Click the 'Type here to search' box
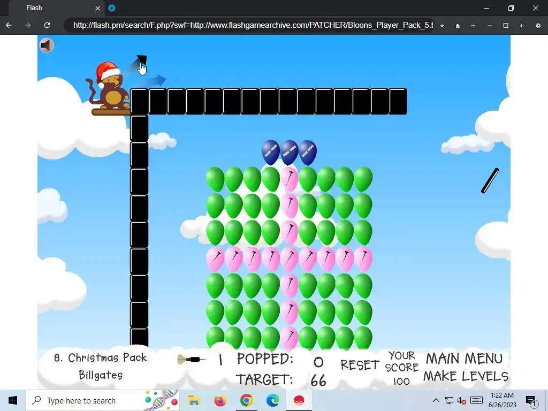This screenshot has height=411, width=548. click(x=103, y=400)
